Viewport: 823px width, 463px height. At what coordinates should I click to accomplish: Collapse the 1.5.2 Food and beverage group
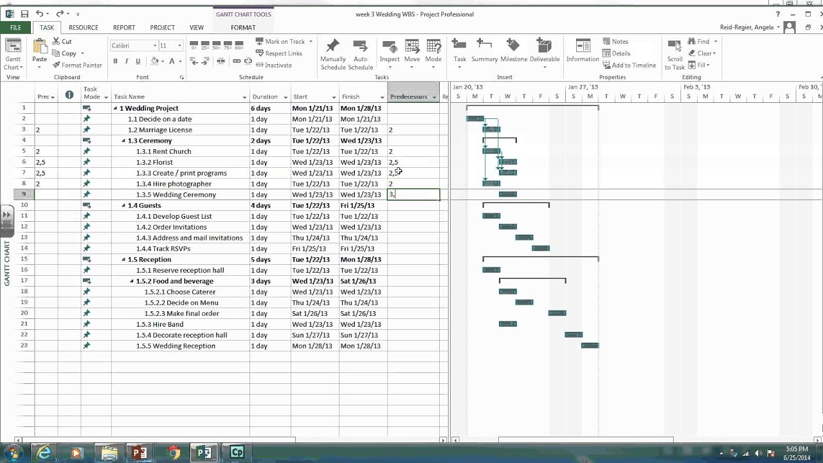click(132, 281)
